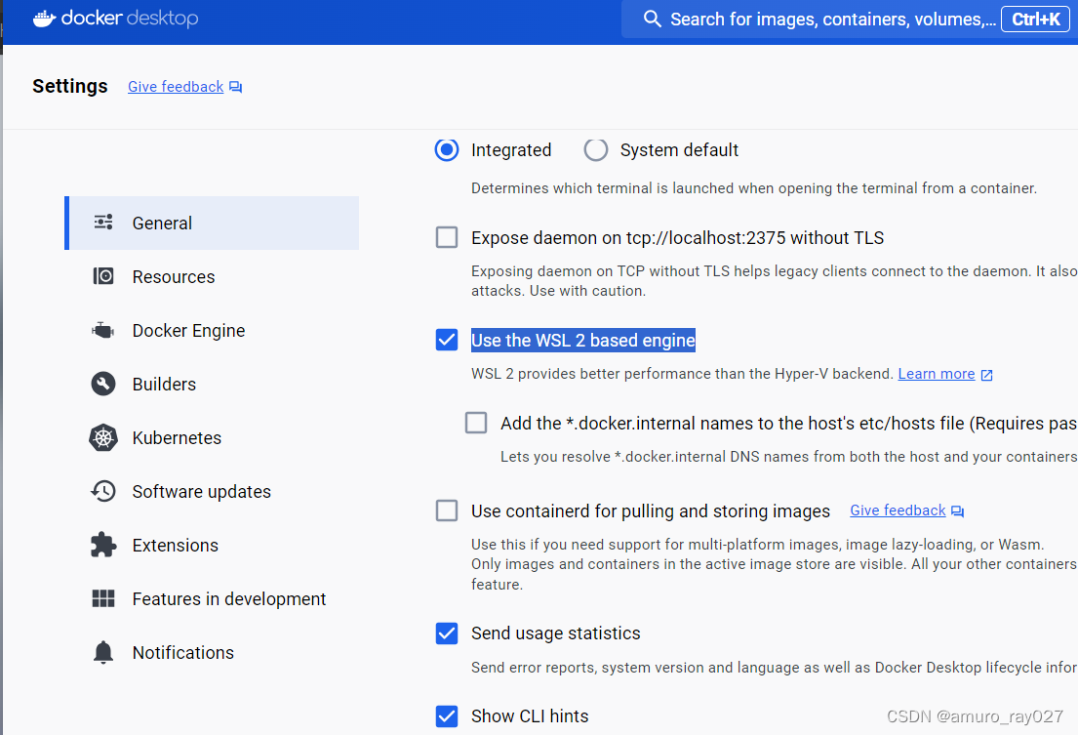This screenshot has height=735, width=1078.
Task: Click the Expose daemon on tcp://localhost:2375 label
Action: (677, 238)
